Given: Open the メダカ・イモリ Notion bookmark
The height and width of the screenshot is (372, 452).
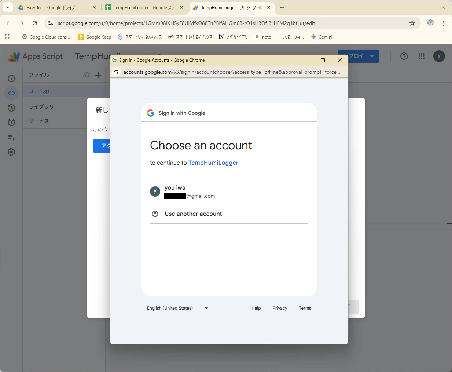Looking at the screenshot, I should [x=234, y=37].
